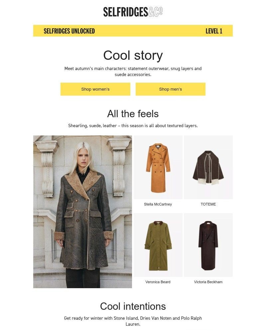Select the brown scarf jacket image
Viewport: 266px width, 332px height.
coord(208,167)
